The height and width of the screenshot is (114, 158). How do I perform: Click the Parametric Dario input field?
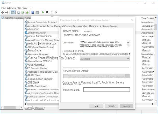pos(106,89)
